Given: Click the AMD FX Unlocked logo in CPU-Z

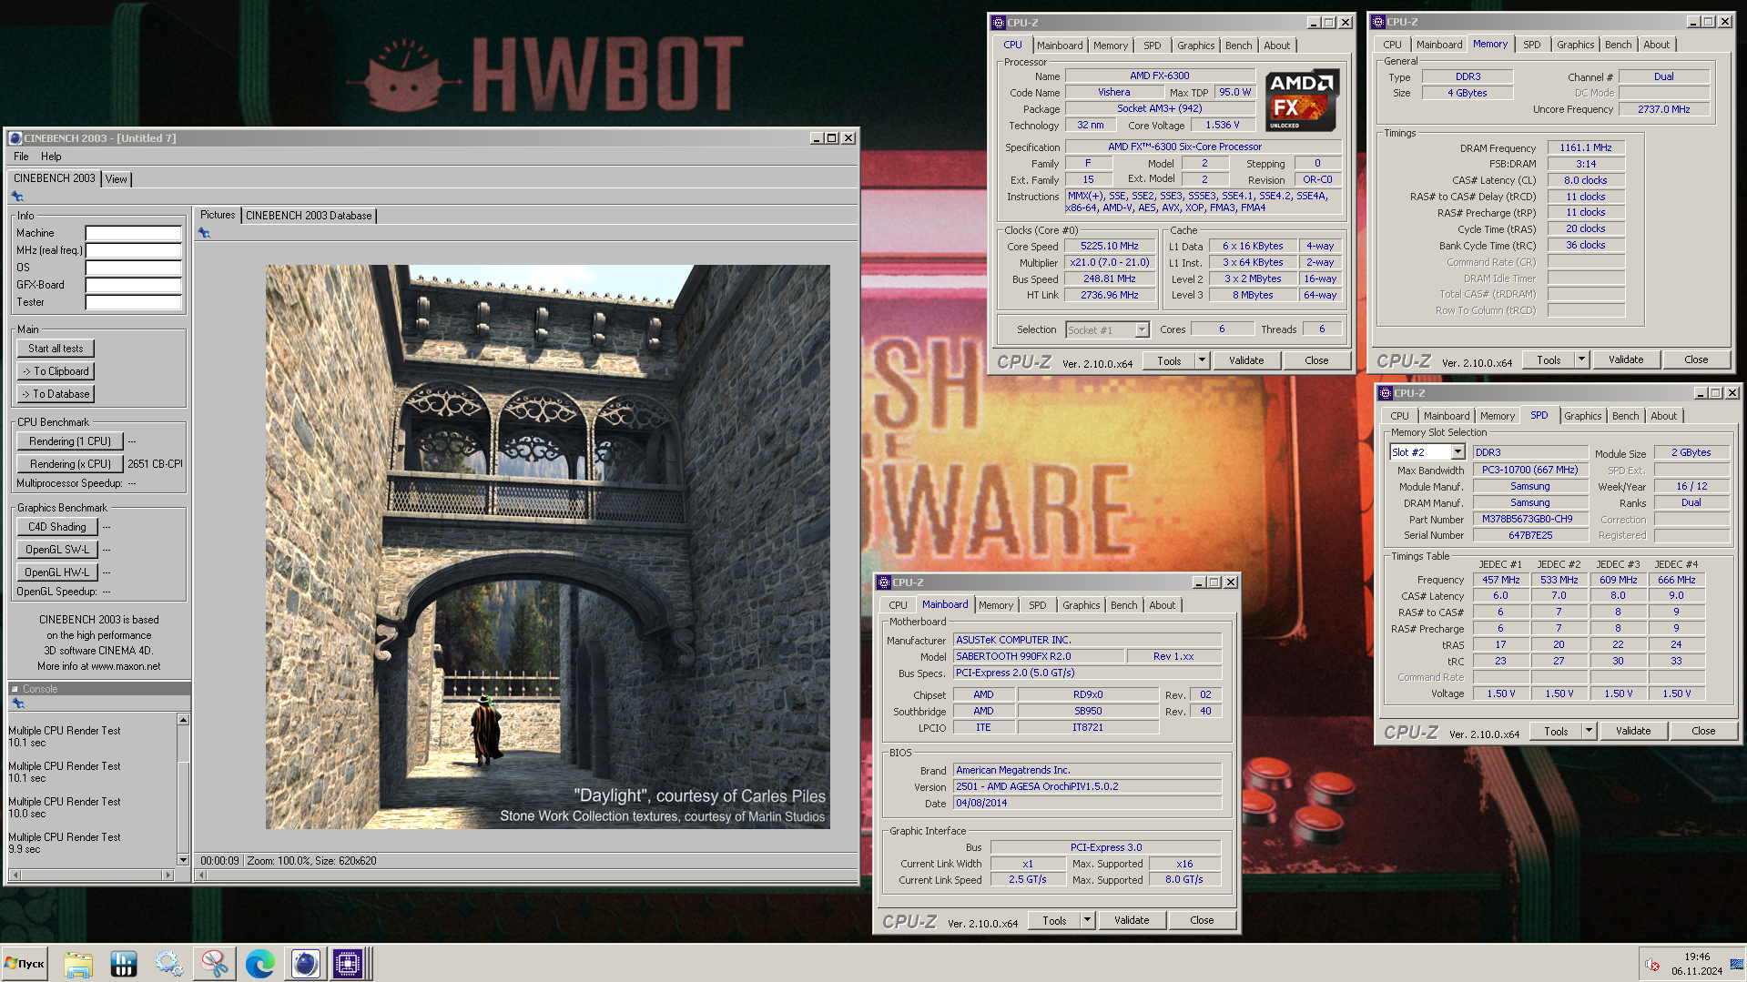Looking at the screenshot, I should [1302, 100].
